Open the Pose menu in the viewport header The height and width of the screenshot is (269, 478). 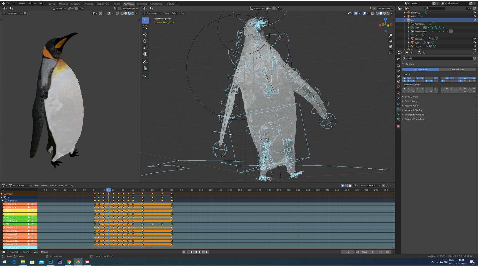[182, 13]
